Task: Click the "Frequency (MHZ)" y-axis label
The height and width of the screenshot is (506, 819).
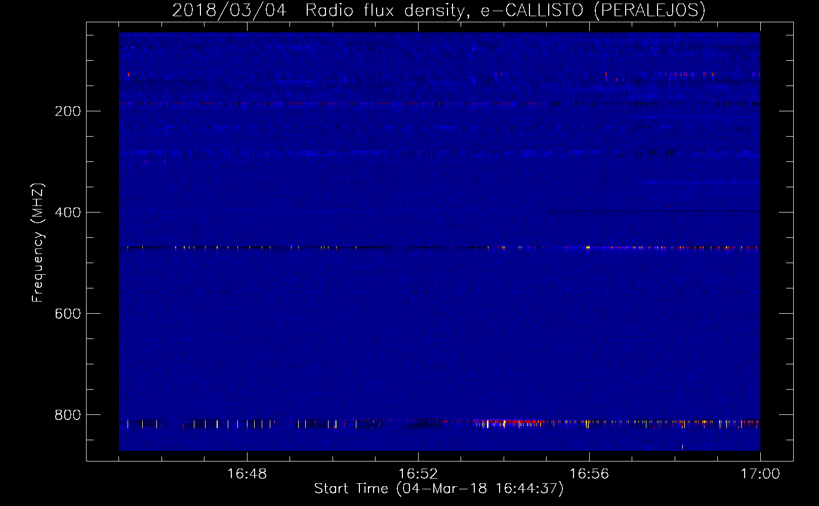Action: [38, 243]
